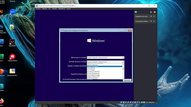Screen dimensions: 191x107
Task: Select 'Feroés (Islas Feroe)' from the list
Action: [x=104, y=75]
